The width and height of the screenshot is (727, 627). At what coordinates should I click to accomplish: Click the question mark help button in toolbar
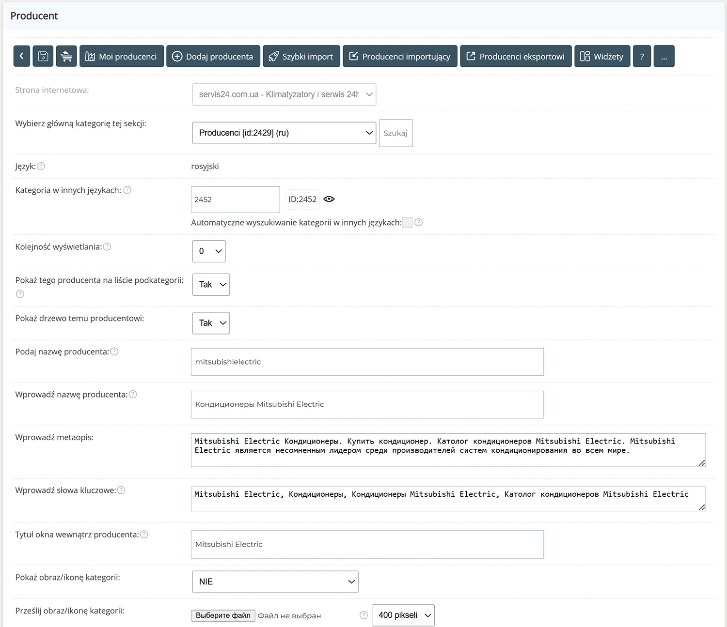(x=642, y=56)
